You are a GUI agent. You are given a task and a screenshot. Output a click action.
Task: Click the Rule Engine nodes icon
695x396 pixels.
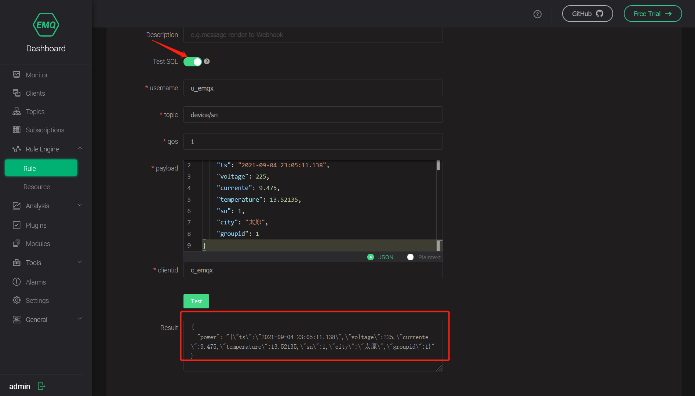coord(17,149)
